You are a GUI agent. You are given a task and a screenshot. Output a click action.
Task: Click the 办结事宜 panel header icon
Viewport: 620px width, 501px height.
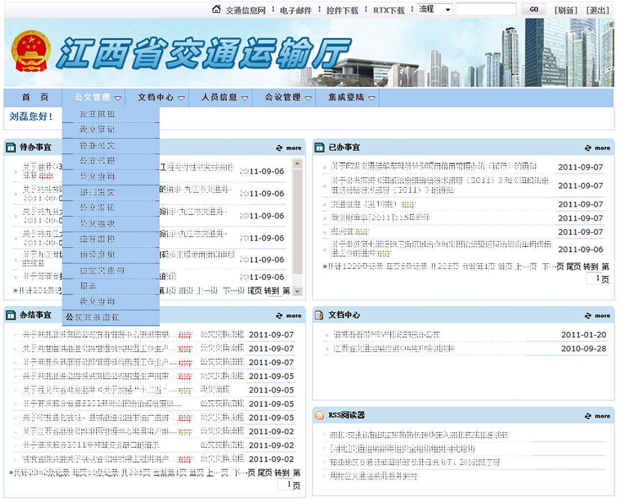point(11,315)
